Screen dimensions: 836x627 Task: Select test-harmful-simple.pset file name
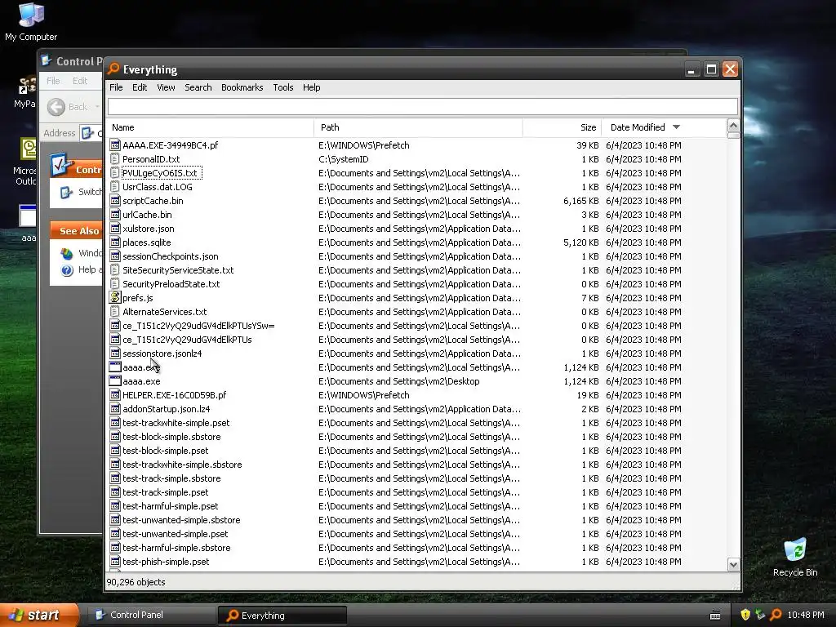pyautogui.click(x=170, y=506)
